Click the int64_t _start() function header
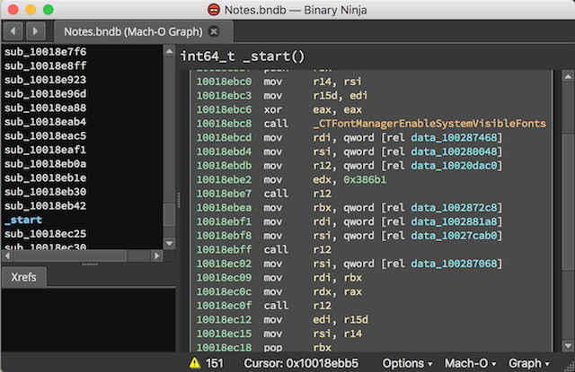 click(243, 56)
